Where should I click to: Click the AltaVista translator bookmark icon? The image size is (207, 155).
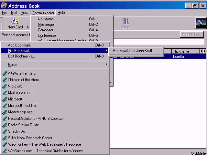pyautogui.click(x=5, y=73)
